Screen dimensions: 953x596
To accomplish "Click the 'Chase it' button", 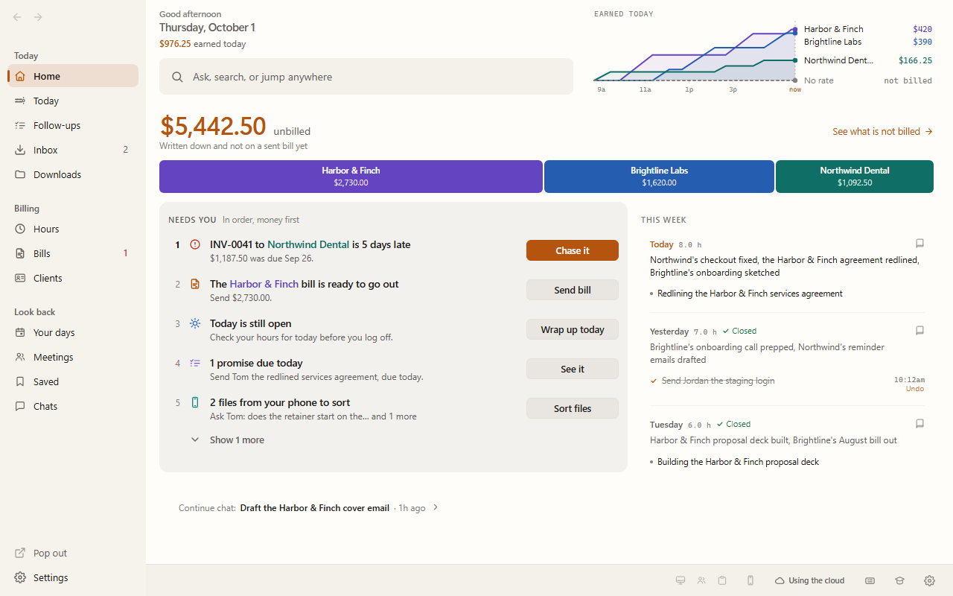I will tap(573, 250).
